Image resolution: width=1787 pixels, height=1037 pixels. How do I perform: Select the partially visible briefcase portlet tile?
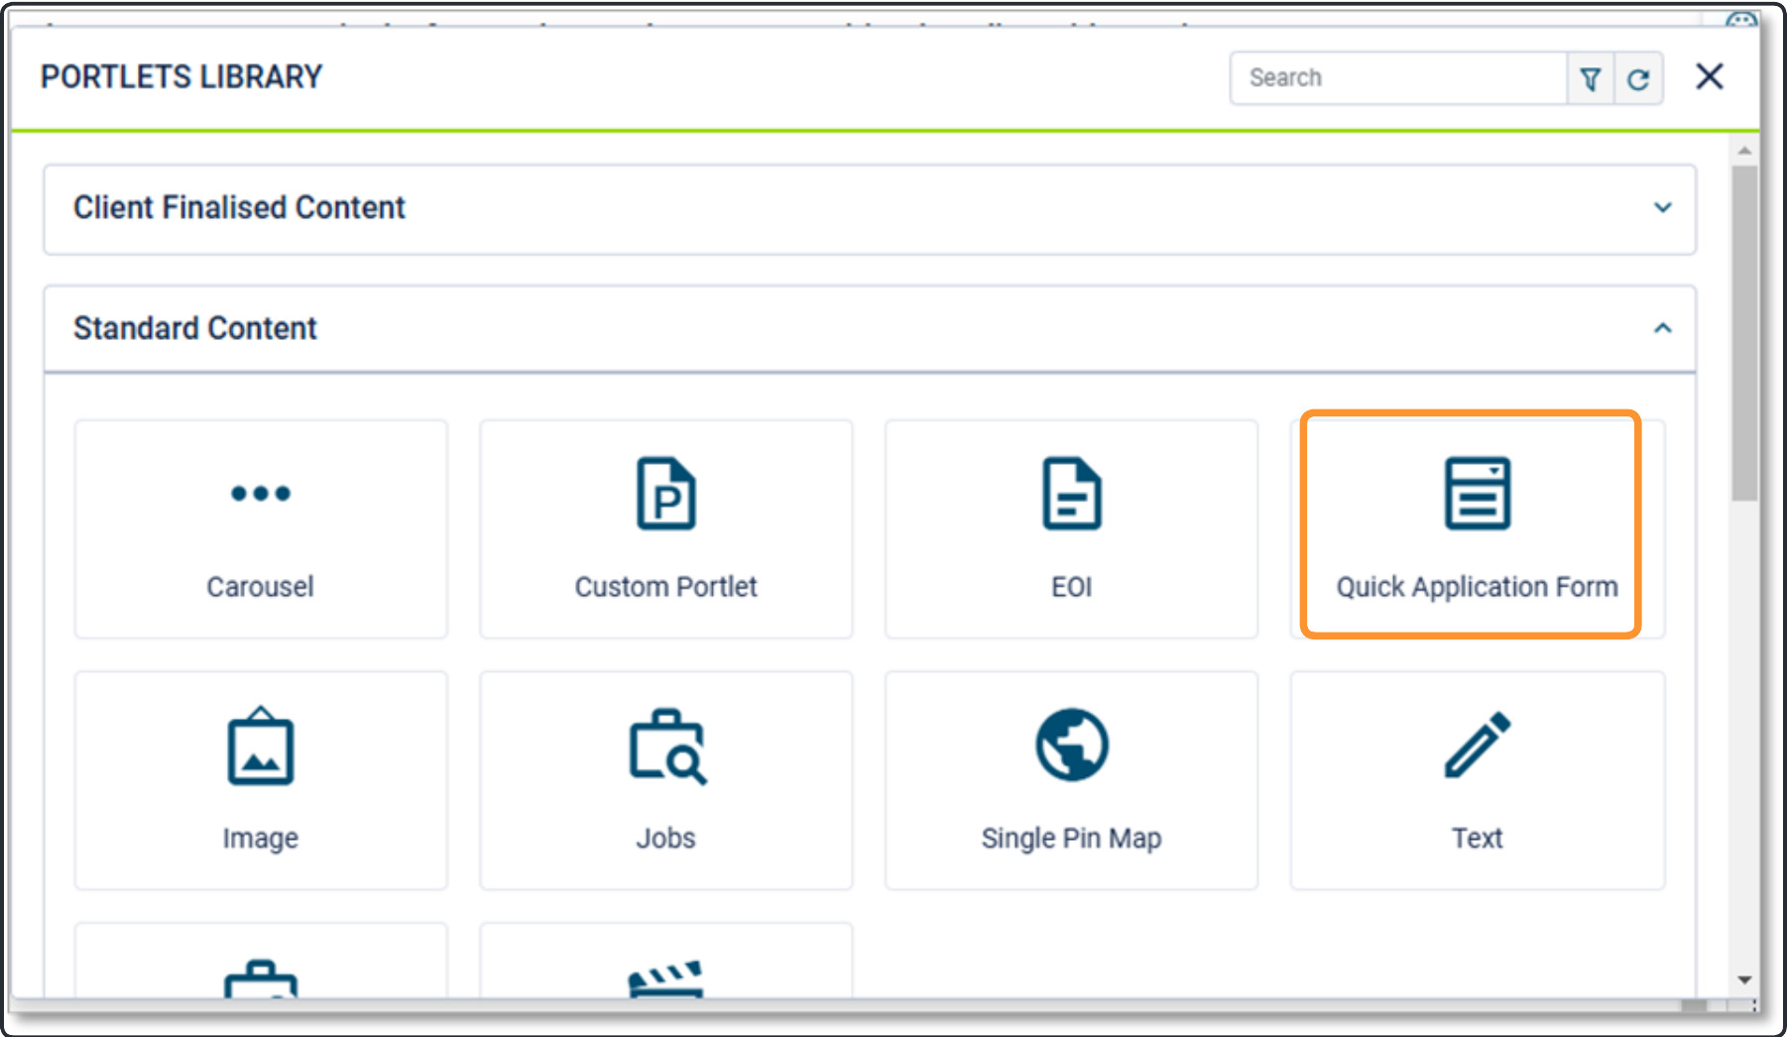tap(261, 961)
